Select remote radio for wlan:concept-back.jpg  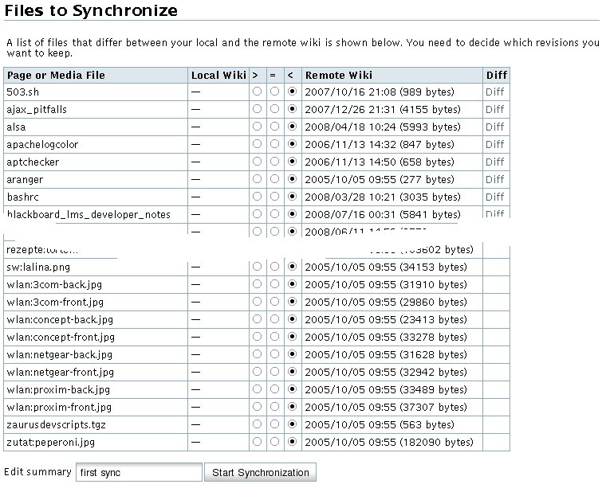pos(292,319)
